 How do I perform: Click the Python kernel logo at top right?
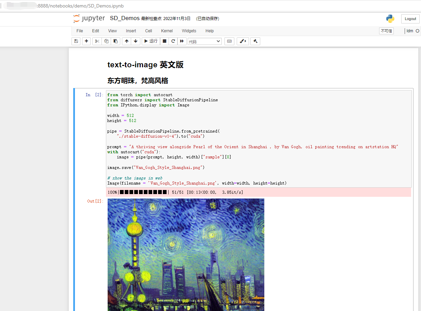tap(390, 19)
